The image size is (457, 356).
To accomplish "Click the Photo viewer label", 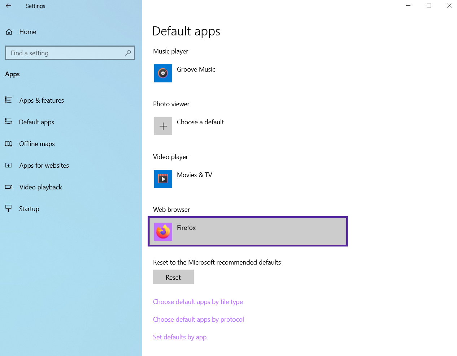I will [171, 104].
